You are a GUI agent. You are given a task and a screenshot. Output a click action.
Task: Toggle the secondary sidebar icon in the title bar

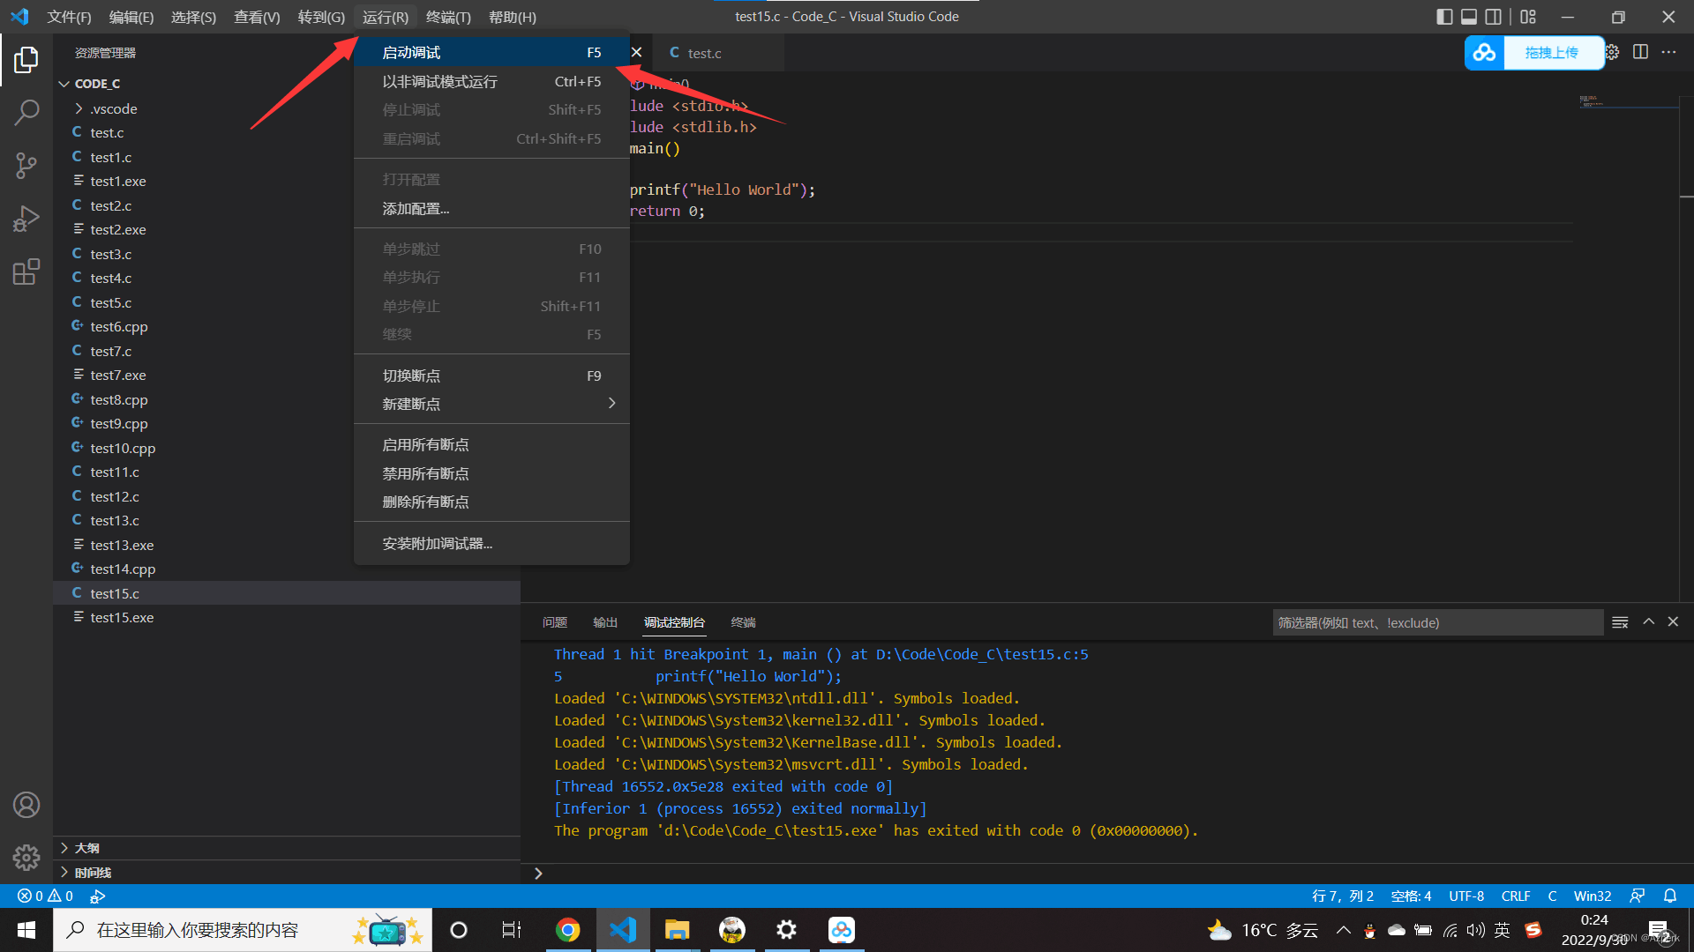tap(1493, 16)
